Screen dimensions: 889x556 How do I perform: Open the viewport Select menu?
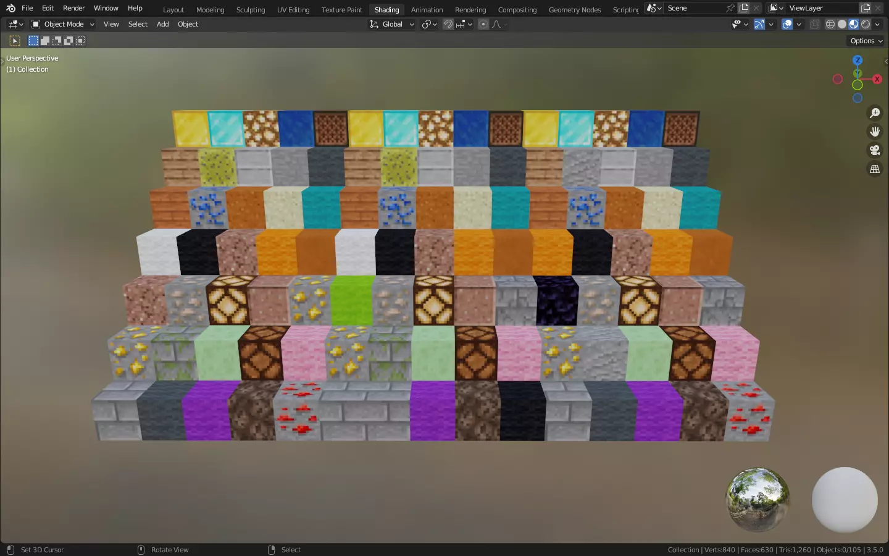138,24
